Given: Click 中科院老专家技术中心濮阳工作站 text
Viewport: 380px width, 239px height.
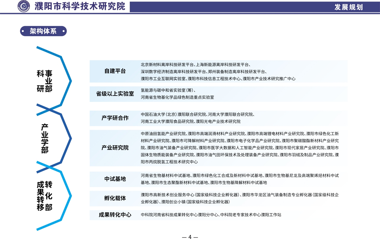Looking at the screenshot, I should 251,215.
